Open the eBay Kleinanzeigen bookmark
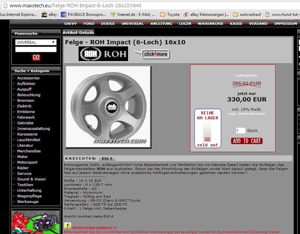This screenshot has height=234, width=300. (206, 15)
